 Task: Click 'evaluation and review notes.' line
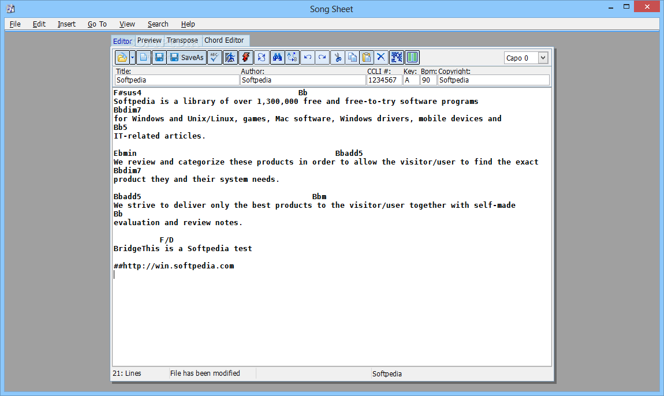coord(178,223)
